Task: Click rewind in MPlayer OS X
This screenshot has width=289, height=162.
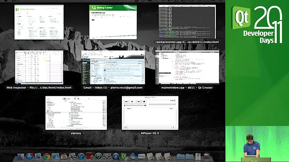Action: pos(126,101)
